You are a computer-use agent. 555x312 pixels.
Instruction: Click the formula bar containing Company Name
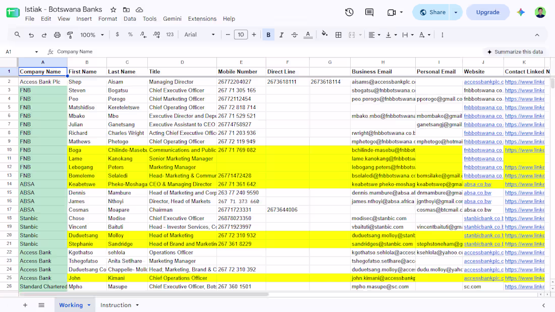coord(265,51)
